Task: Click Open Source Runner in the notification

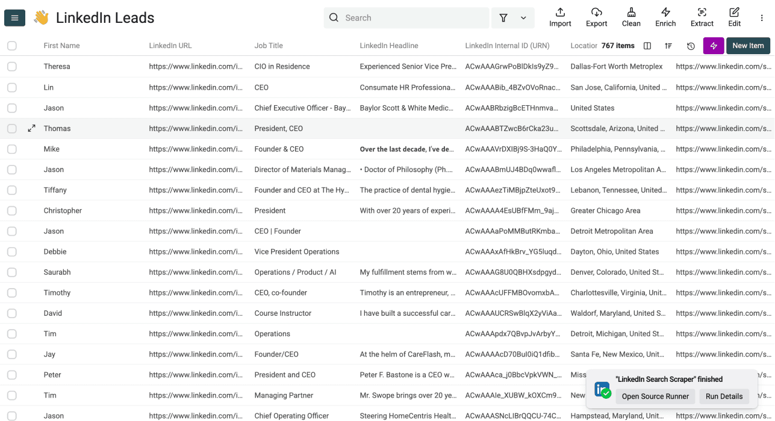Action: click(x=655, y=396)
